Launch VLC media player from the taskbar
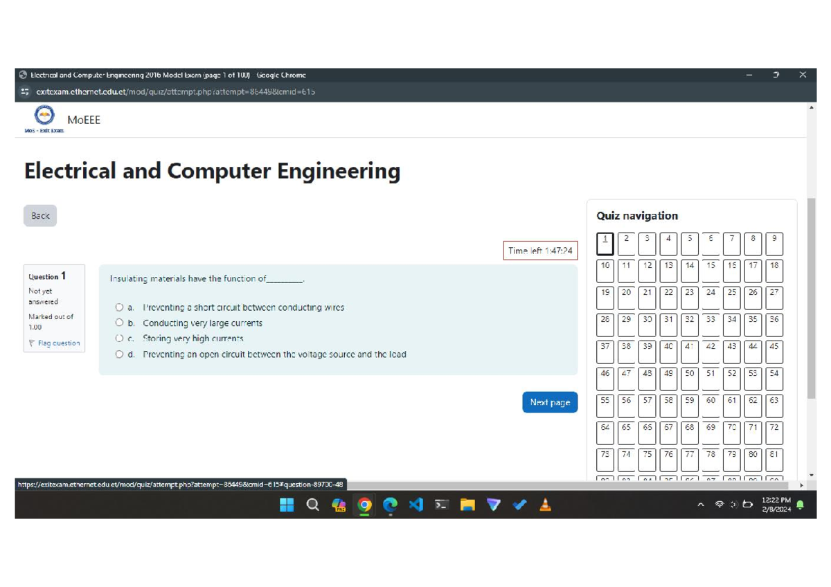This screenshot has height=587, width=831. [544, 504]
